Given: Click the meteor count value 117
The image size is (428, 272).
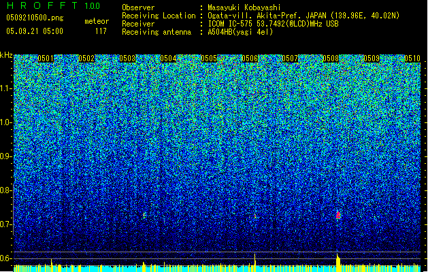Looking at the screenshot, I should [x=101, y=31].
